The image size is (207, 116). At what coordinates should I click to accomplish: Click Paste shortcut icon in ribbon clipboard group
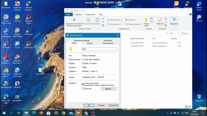click(103, 25)
